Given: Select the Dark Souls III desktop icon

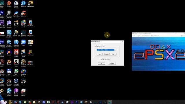Looking at the screenshot, I should 31,4.
